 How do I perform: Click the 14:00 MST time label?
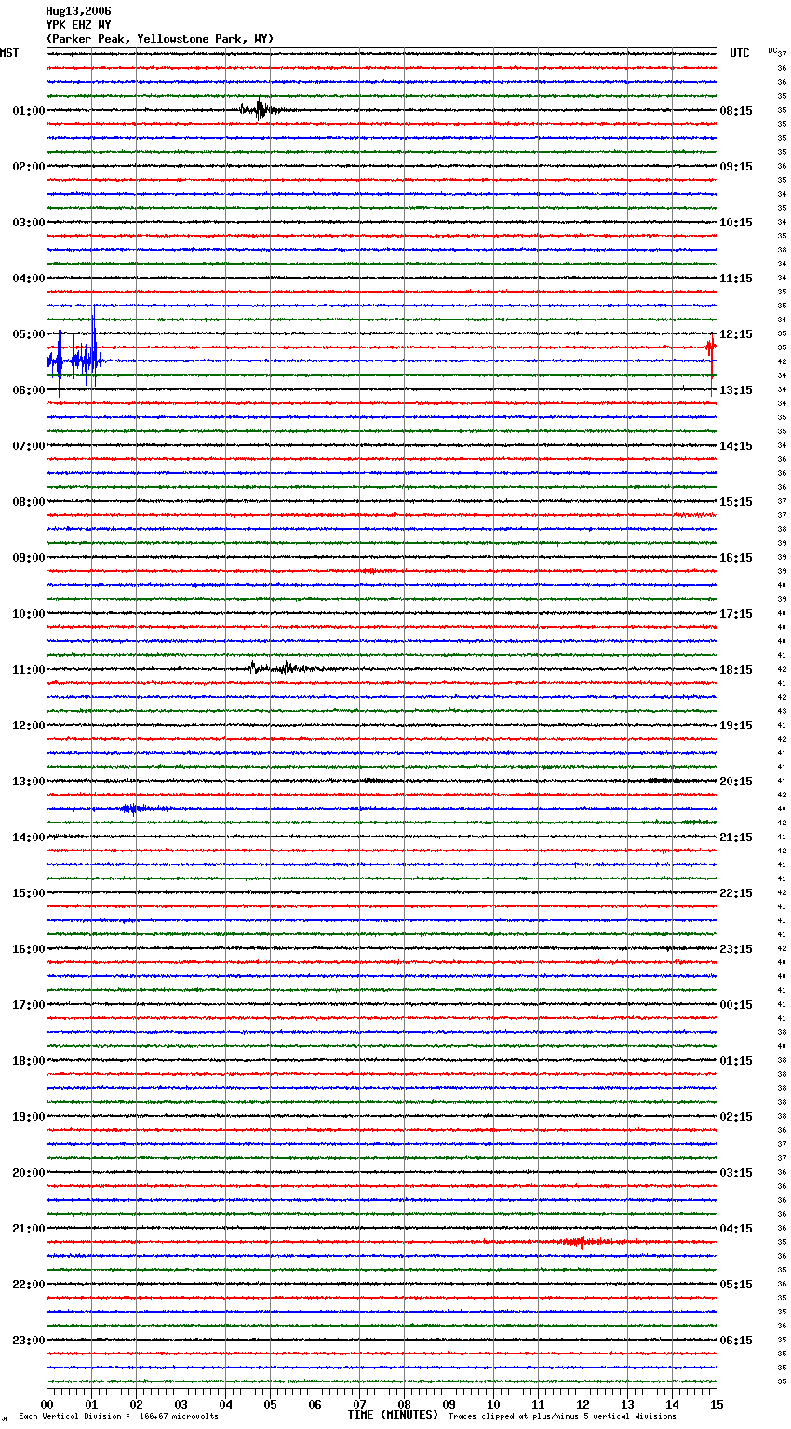[x=29, y=837]
